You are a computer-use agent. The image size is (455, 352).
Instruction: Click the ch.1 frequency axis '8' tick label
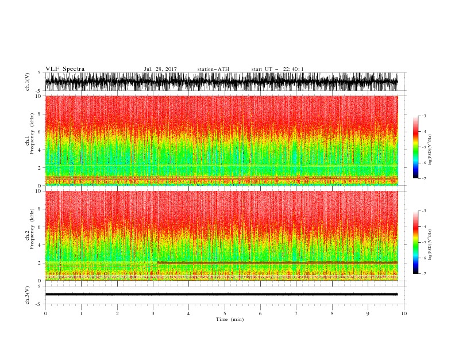(x=40, y=114)
